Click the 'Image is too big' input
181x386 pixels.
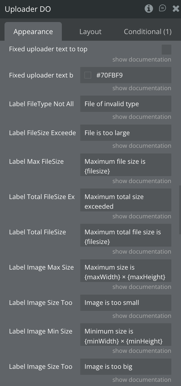pos(125,367)
